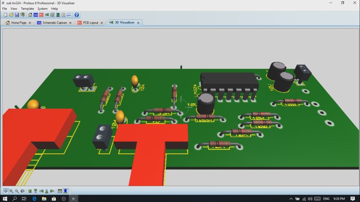Screen dimensions: 360x202
Task: Create a new project with the blank-page icon
Action: pos(6,15)
